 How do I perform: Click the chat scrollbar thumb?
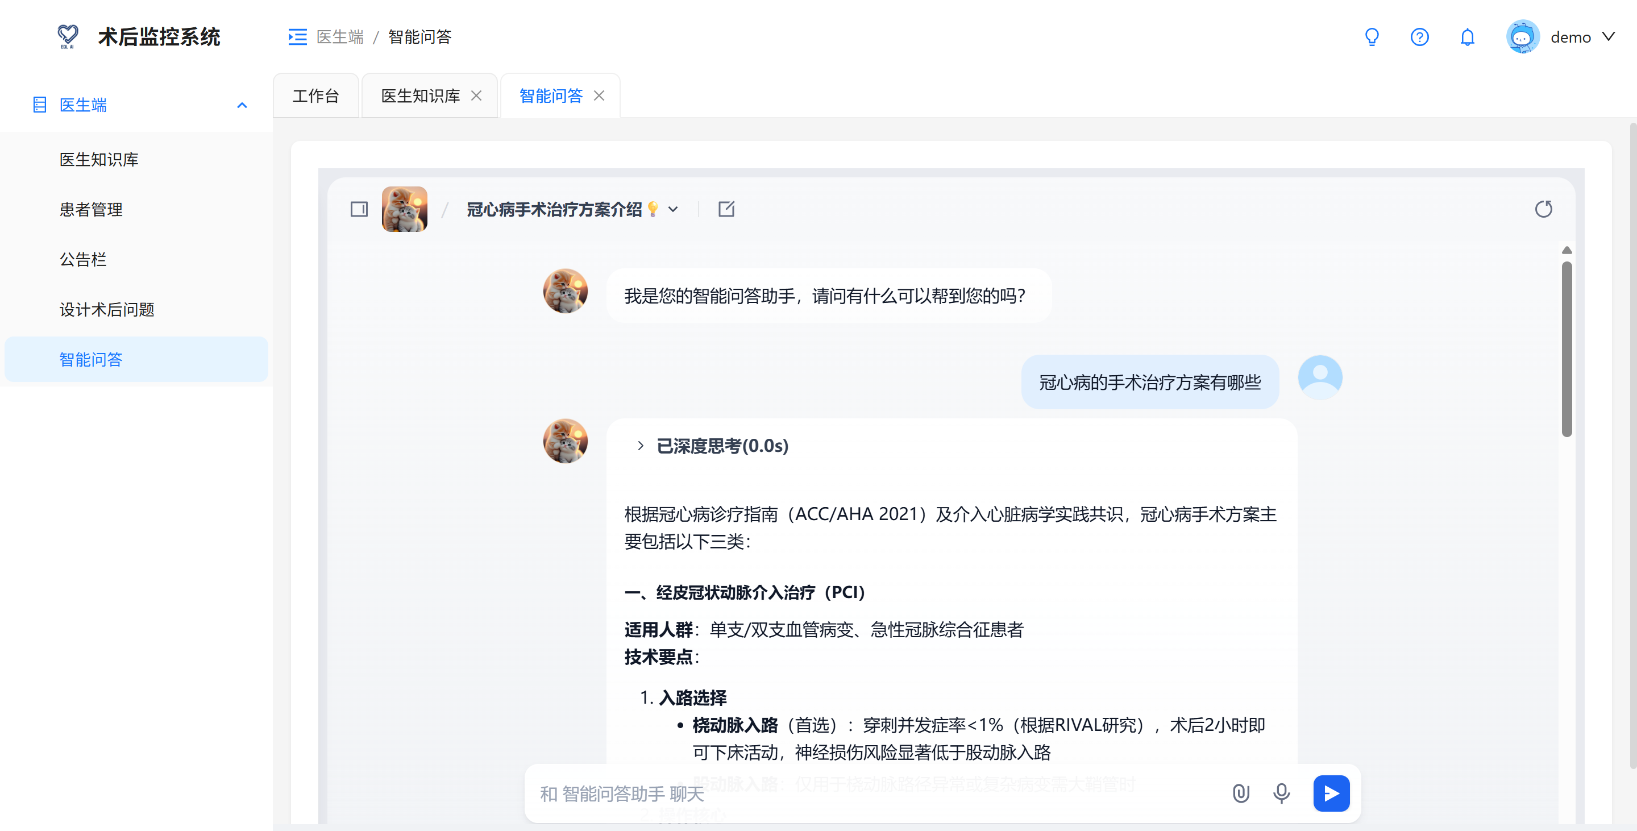[1567, 350]
